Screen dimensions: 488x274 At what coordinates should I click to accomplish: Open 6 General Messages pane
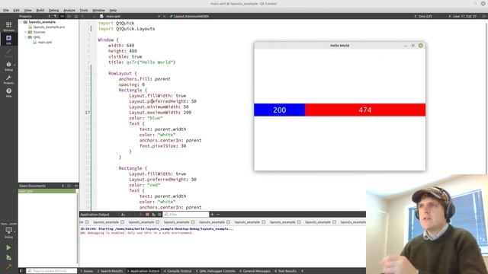click(x=255, y=271)
